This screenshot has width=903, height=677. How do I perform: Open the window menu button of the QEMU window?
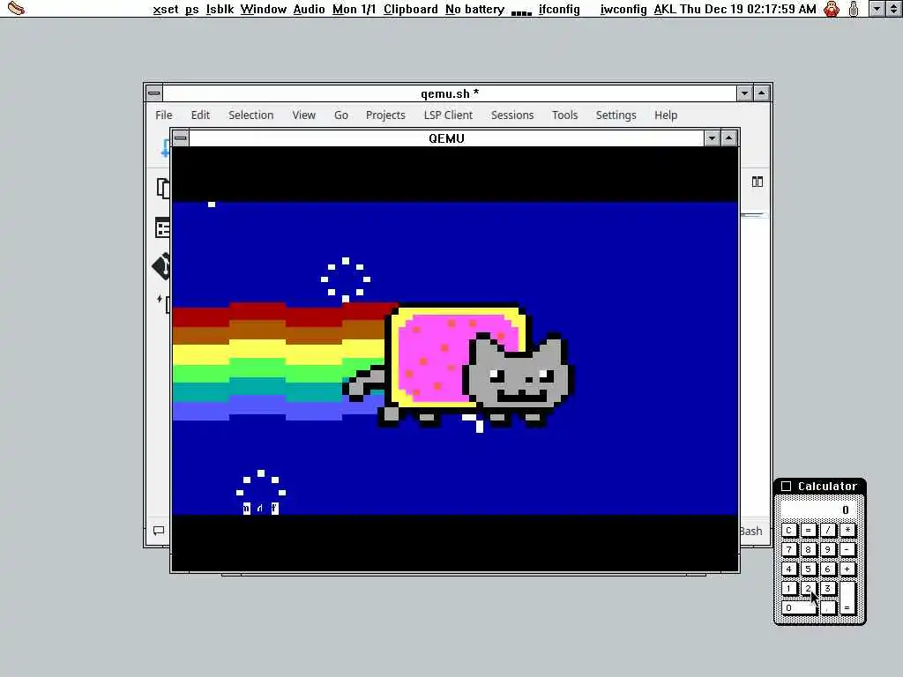pos(180,138)
